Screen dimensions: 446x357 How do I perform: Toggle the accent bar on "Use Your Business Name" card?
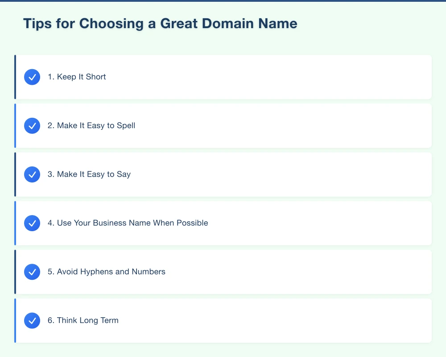point(16,223)
